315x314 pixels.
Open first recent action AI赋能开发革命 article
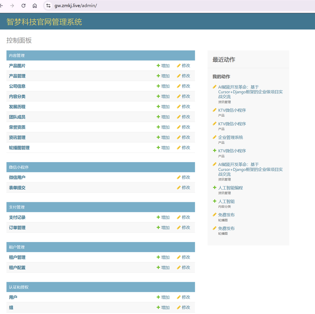(250, 92)
